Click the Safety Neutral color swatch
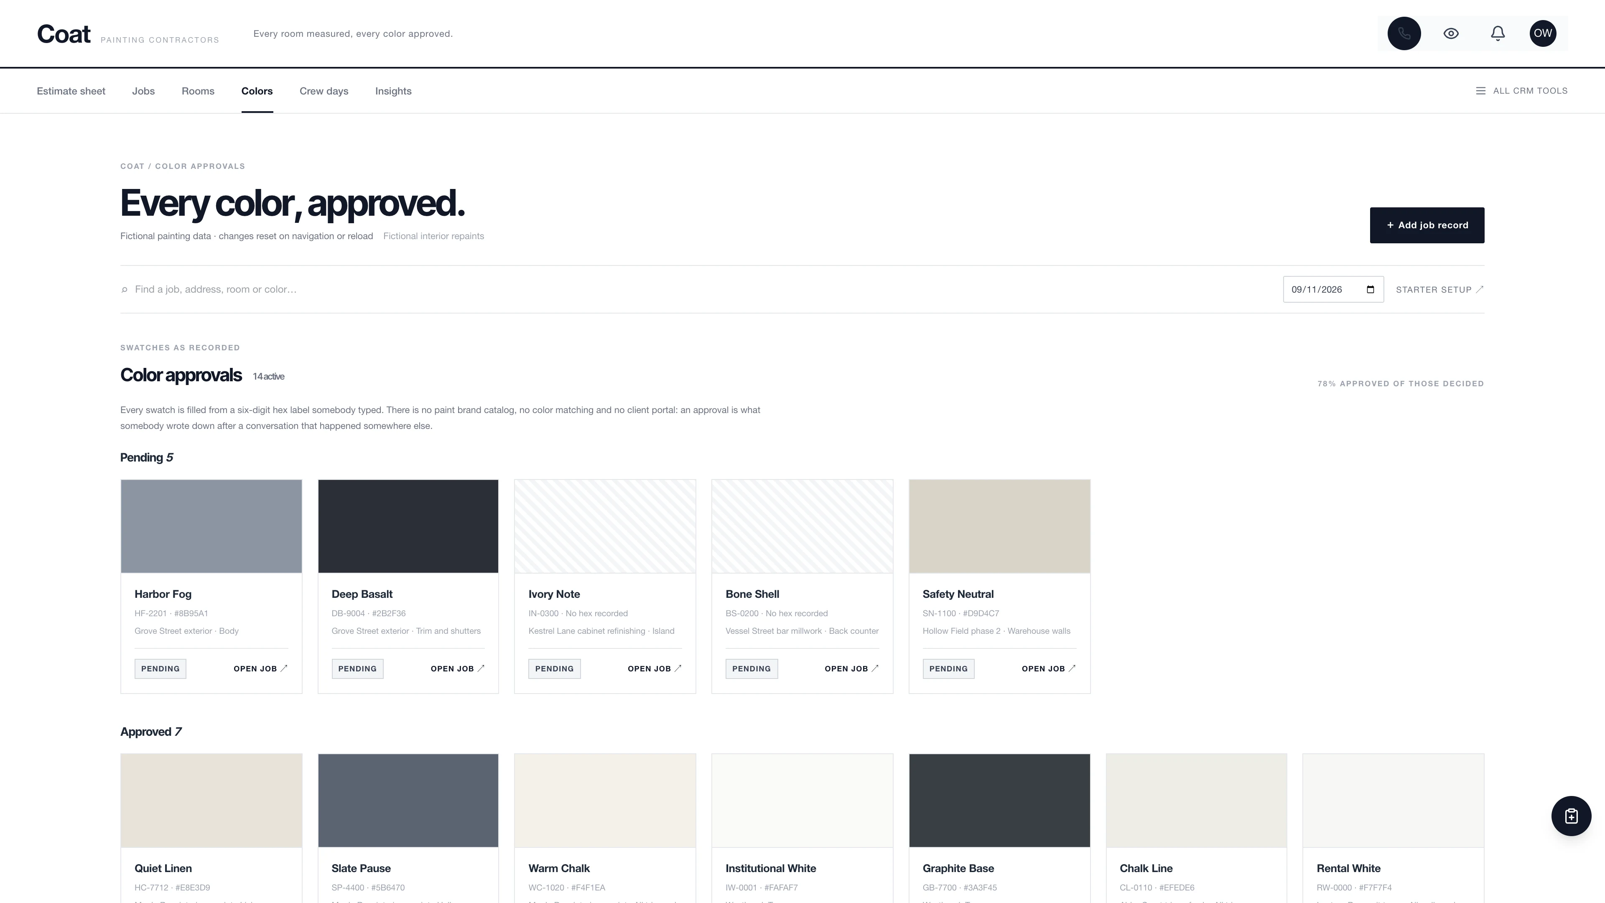 999,526
